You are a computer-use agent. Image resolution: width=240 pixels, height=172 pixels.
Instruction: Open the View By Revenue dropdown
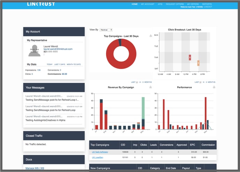click(106, 30)
